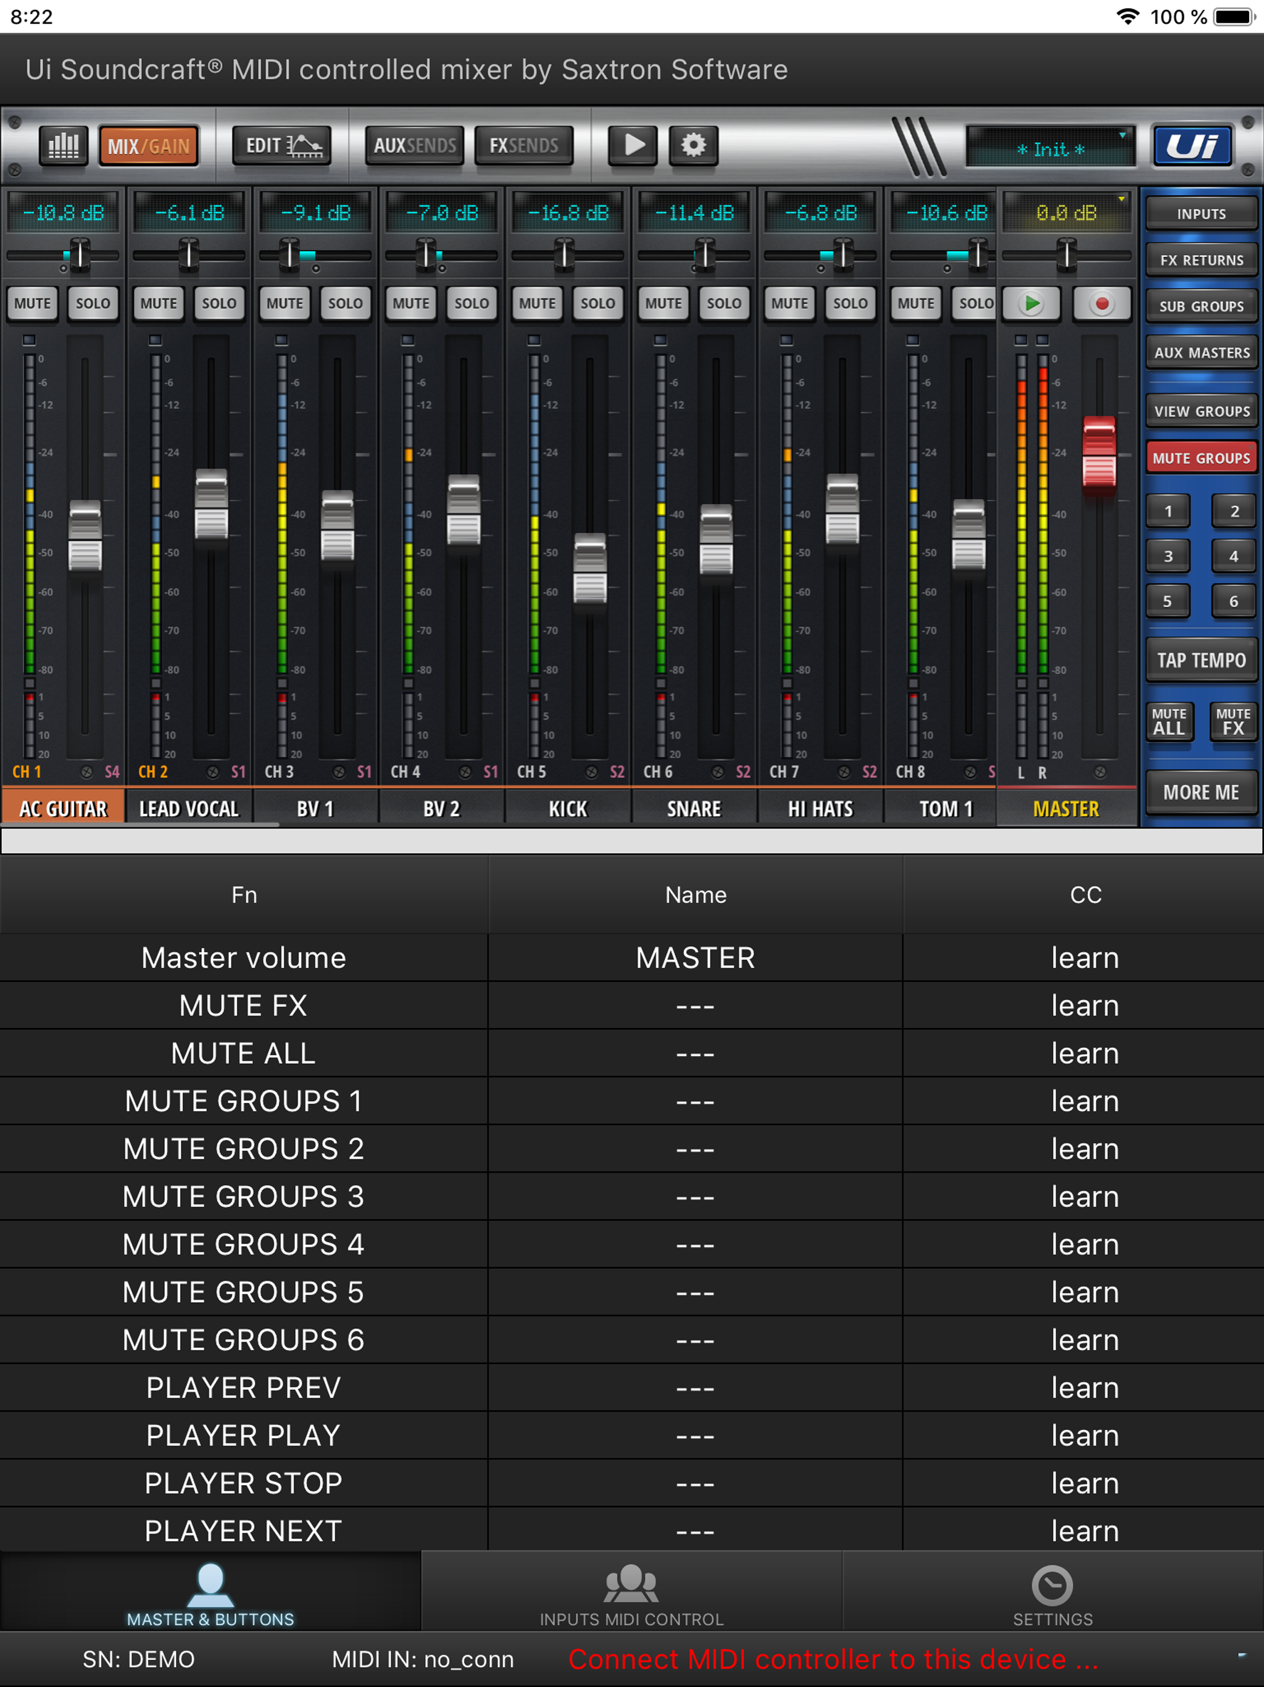Toggle MUTE ALL in side panel

pyautogui.click(x=1169, y=721)
